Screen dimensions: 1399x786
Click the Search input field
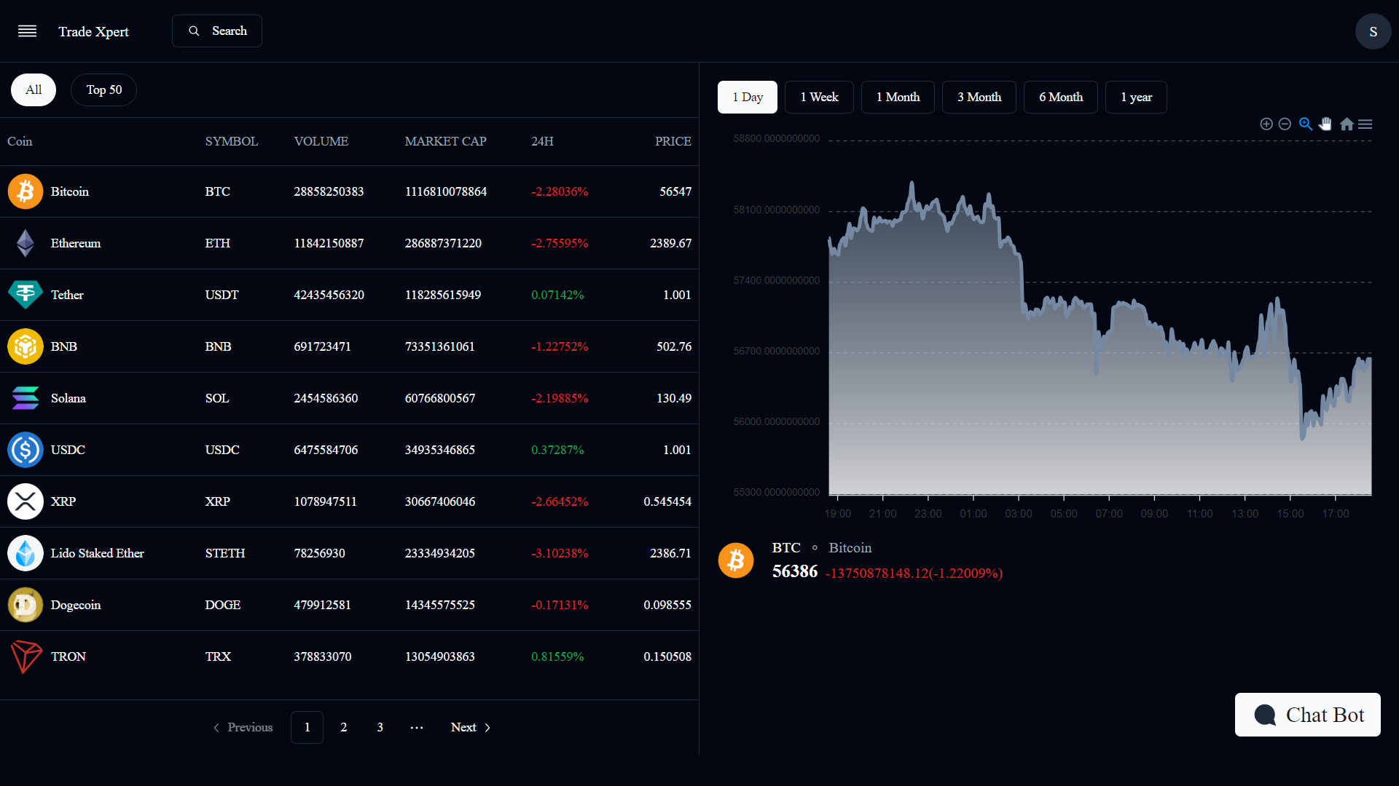point(217,31)
